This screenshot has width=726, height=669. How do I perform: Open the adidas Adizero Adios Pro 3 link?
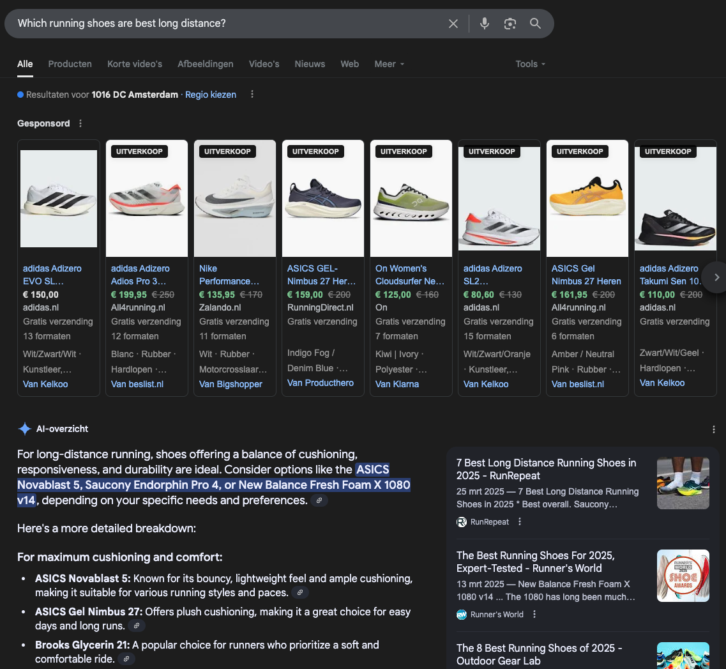tap(140, 275)
